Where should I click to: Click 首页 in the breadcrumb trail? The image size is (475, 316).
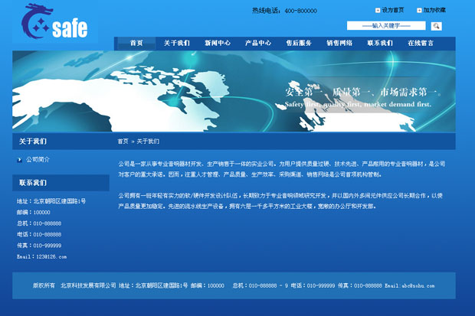tap(123, 142)
